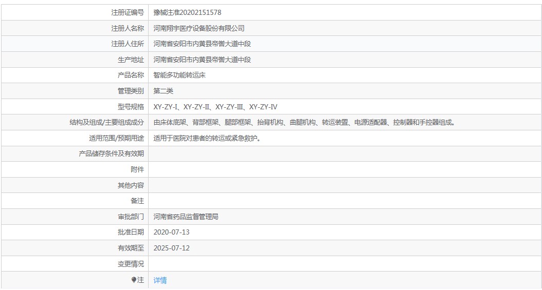Click the 结构及组成/主要组成成分 label
Screen dimensions: 542x290
pos(107,122)
